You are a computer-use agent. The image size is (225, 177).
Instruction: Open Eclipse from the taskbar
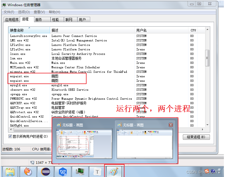46,172
